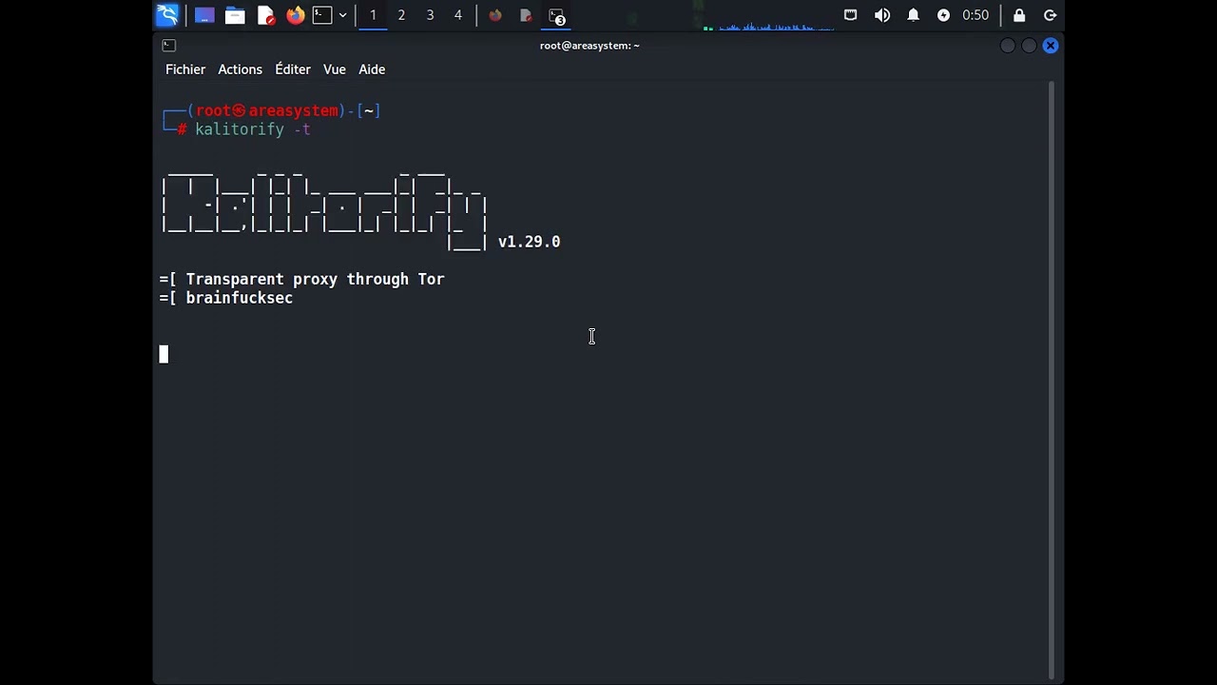
Task: Click the 0:50 panel clock
Action: coord(976,15)
